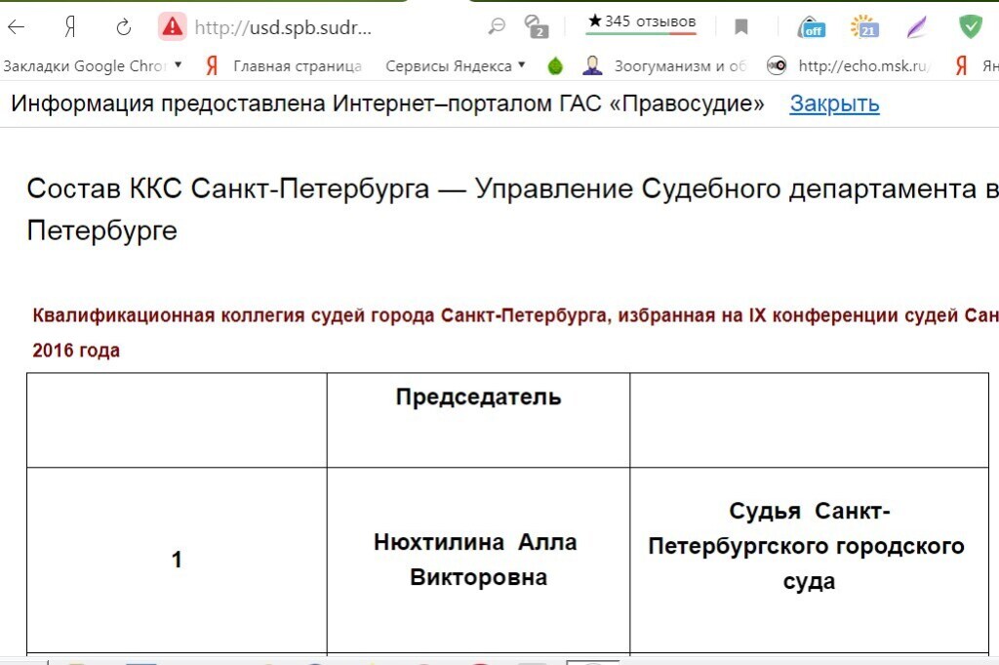Expand the Сервисы Яндекса dropdown

(x=455, y=66)
